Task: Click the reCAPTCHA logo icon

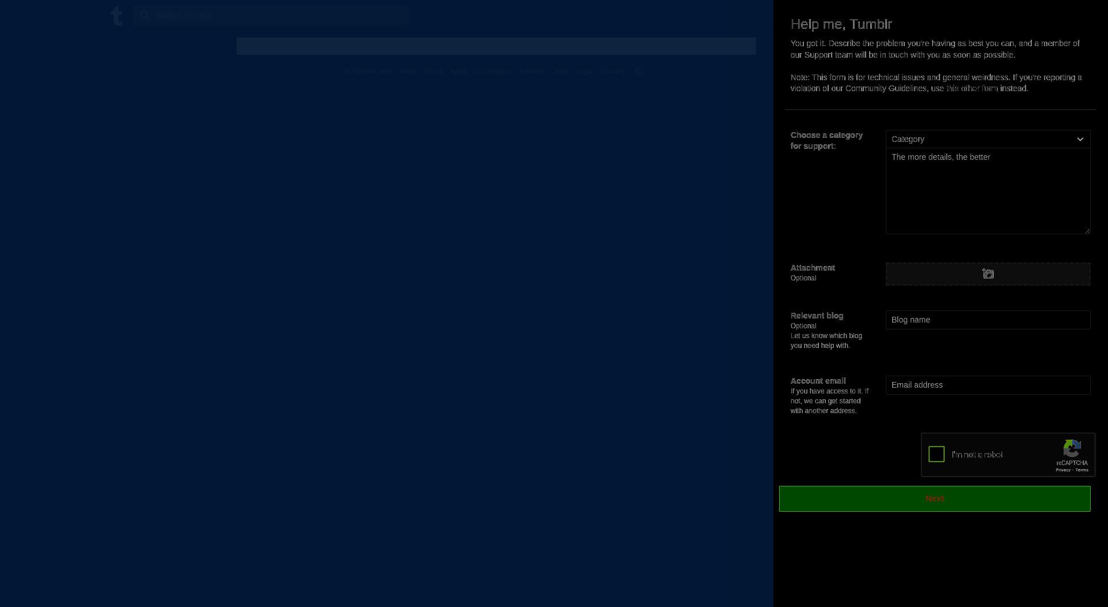Action: tap(1072, 448)
